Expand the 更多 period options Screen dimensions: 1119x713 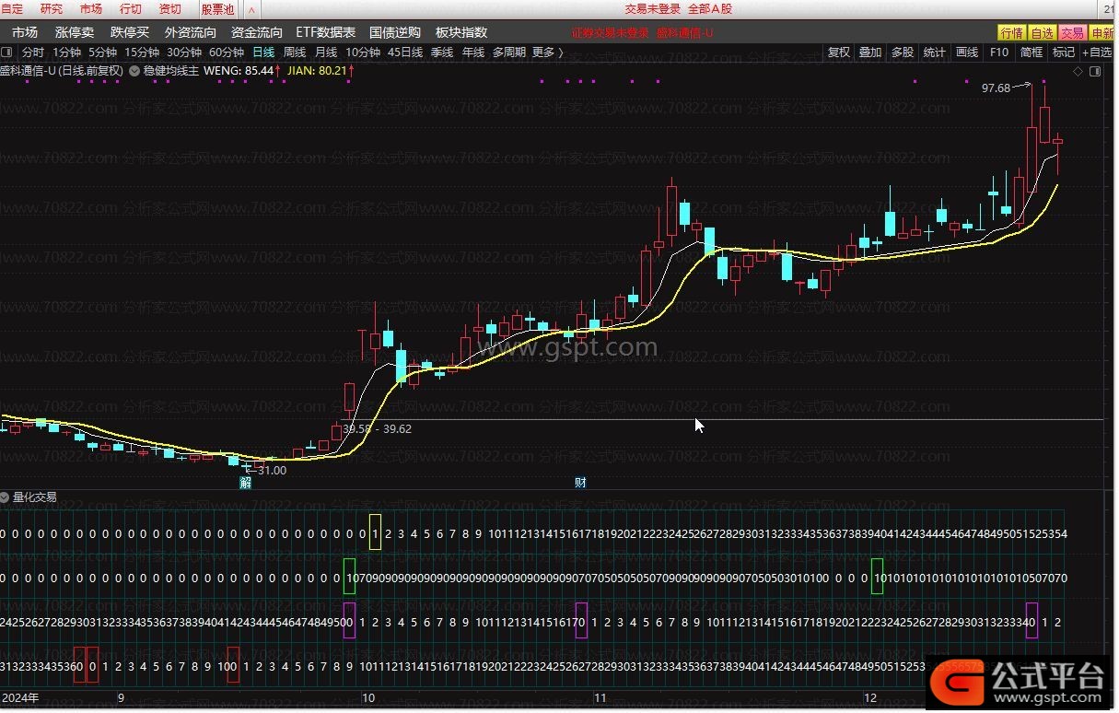547,53
